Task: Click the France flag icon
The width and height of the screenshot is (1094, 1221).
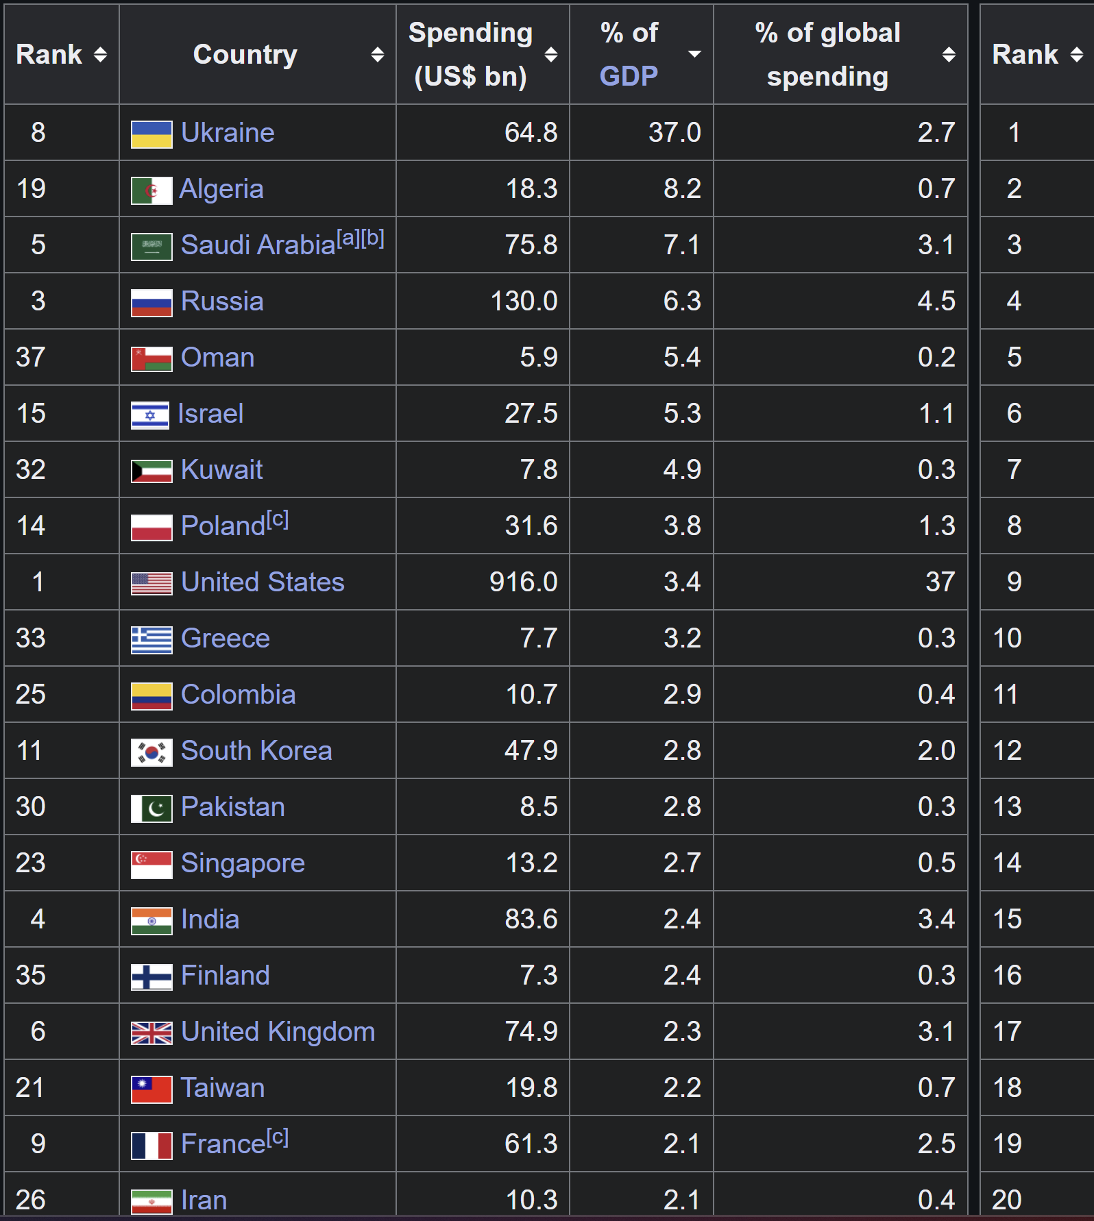Action: pos(151,1146)
